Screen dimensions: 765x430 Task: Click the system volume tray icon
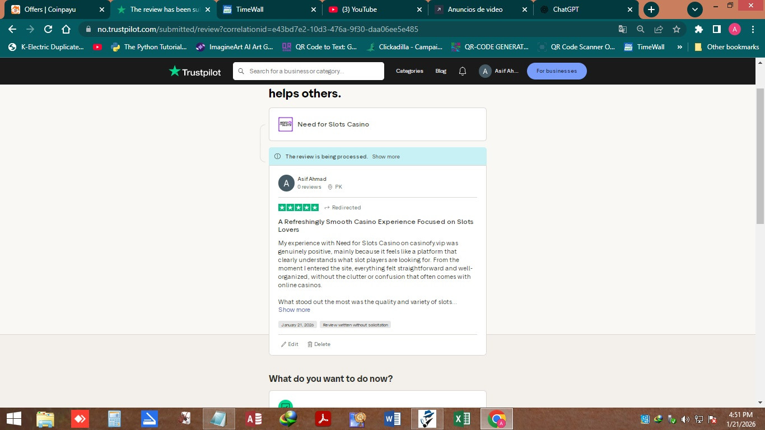coord(685,419)
